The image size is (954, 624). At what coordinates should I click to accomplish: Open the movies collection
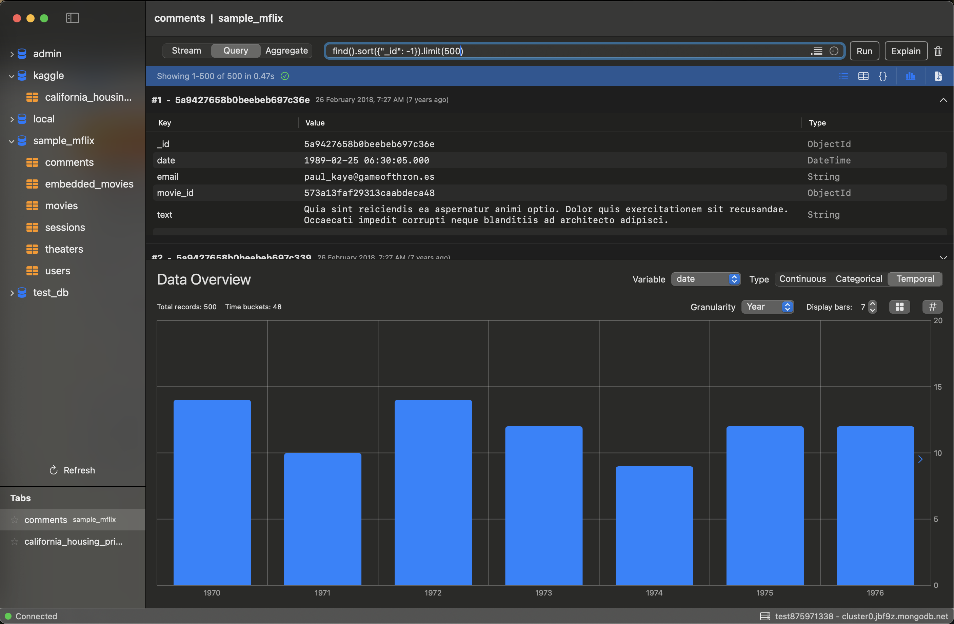point(61,206)
